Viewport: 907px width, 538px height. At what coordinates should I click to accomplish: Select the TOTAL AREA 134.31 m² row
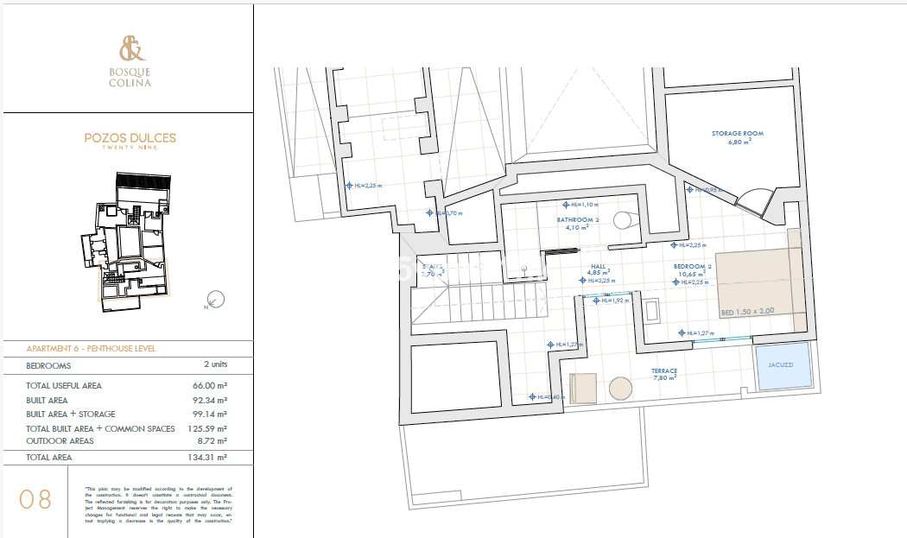point(125,459)
